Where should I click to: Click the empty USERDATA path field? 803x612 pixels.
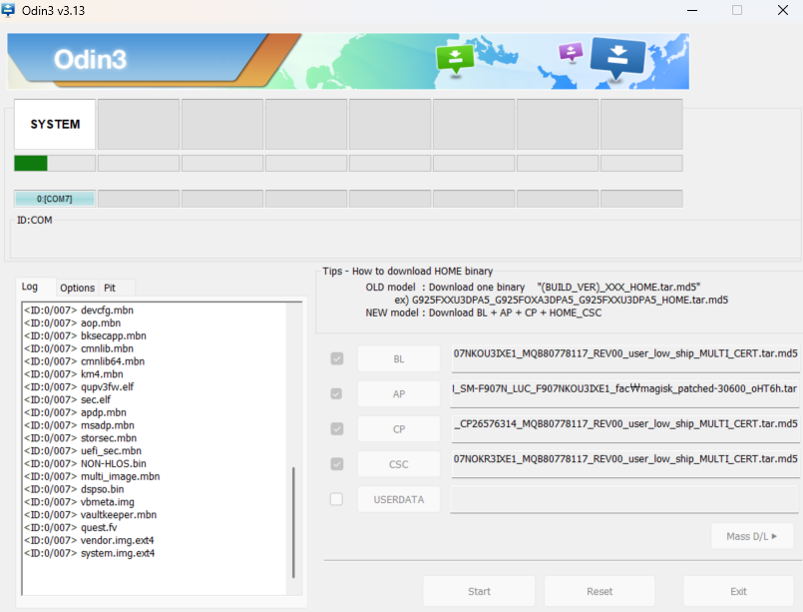(x=624, y=499)
